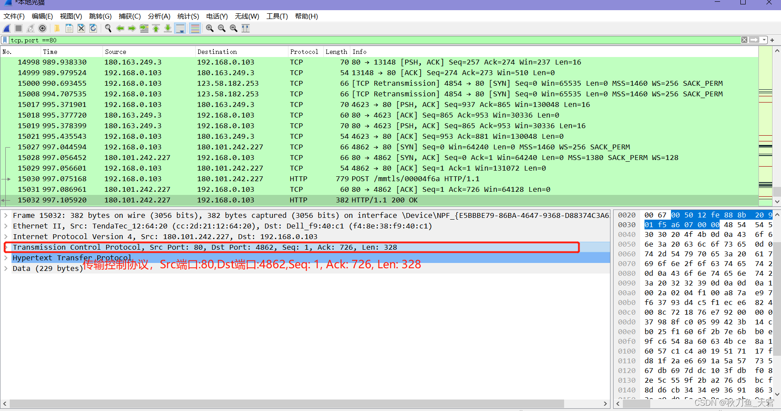Image resolution: width=781 pixels, height=411 pixels.
Task: Reload this capture file
Action: (x=93, y=28)
